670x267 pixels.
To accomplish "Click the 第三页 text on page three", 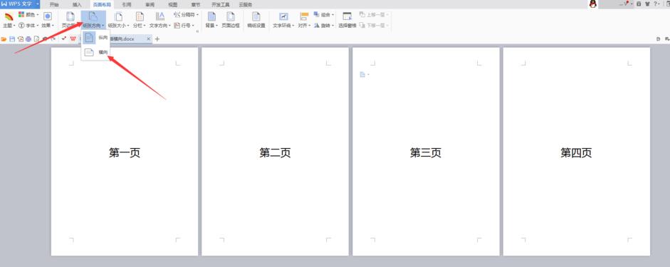I will pos(426,152).
